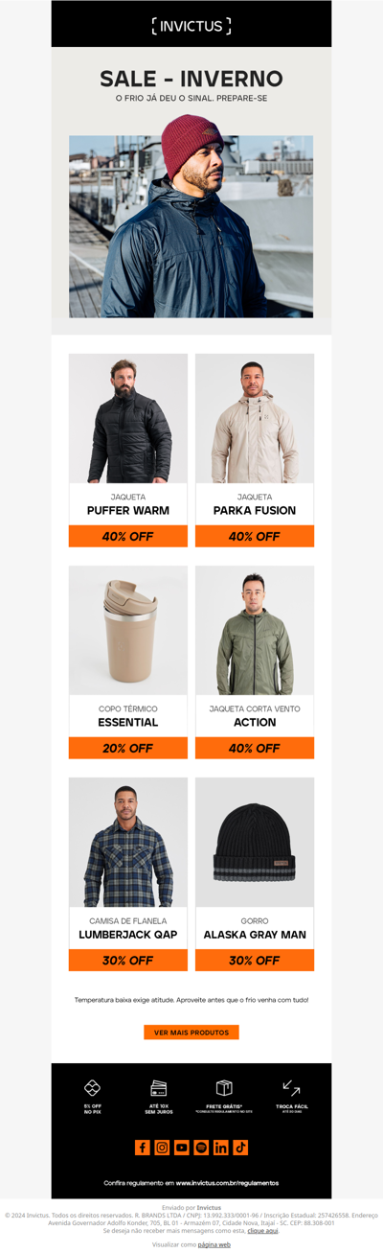Click the Essential thermal cup image
Viewport: 383px width, 1253px height.
tap(128, 631)
